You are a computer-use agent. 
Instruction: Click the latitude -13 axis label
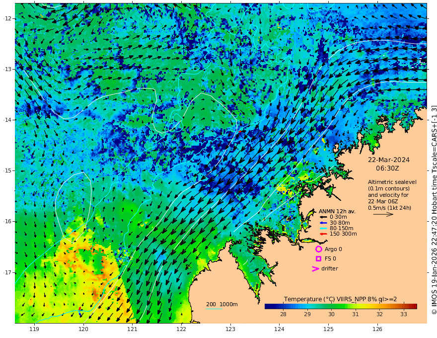(x=7, y=69)
